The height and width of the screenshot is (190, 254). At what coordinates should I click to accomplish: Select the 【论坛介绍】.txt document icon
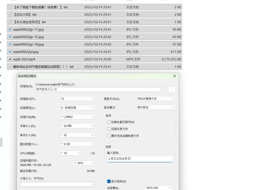tap(10, 14)
